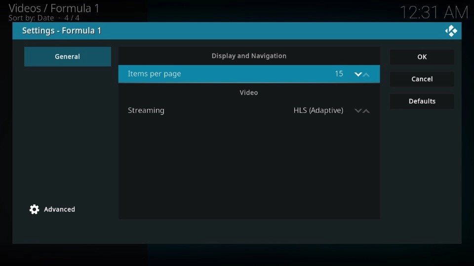Click the Sort by: Date label
The height and width of the screenshot is (266, 474).
point(31,18)
